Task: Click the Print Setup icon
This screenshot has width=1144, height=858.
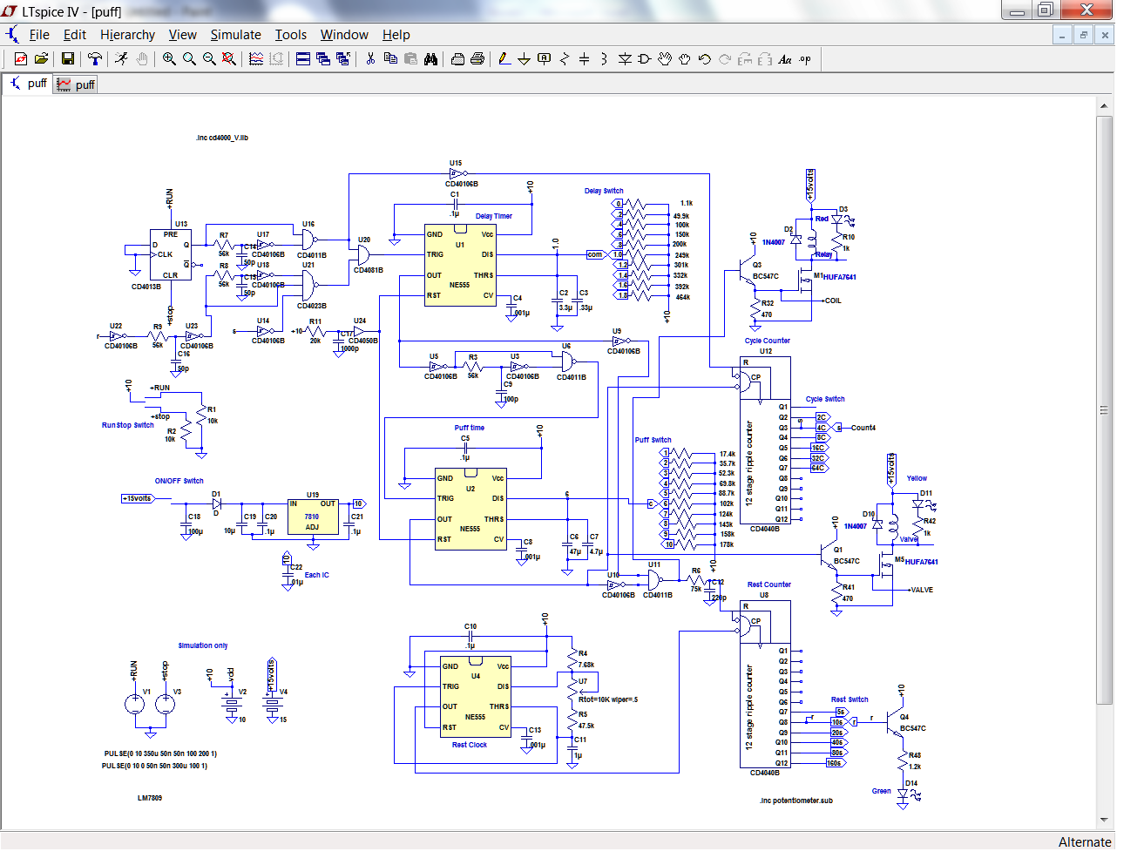Action: (x=457, y=59)
